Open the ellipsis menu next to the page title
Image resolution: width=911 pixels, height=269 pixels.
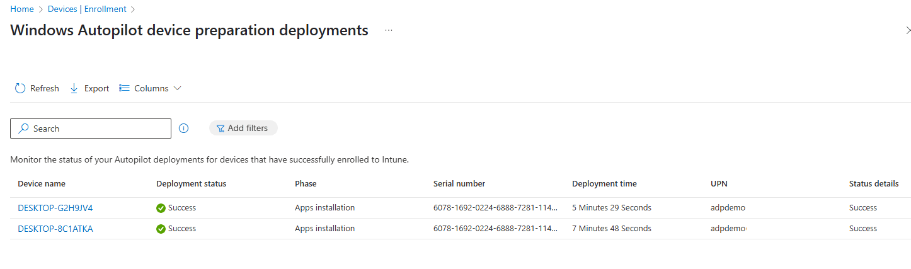(x=389, y=30)
